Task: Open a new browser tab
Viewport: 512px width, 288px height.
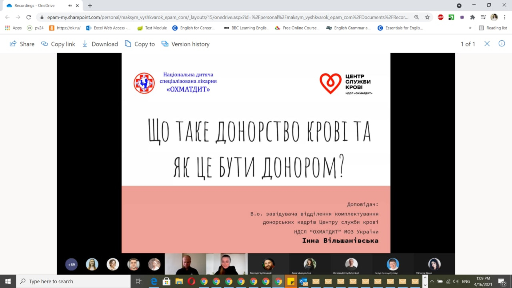Action: tap(90, 6)
